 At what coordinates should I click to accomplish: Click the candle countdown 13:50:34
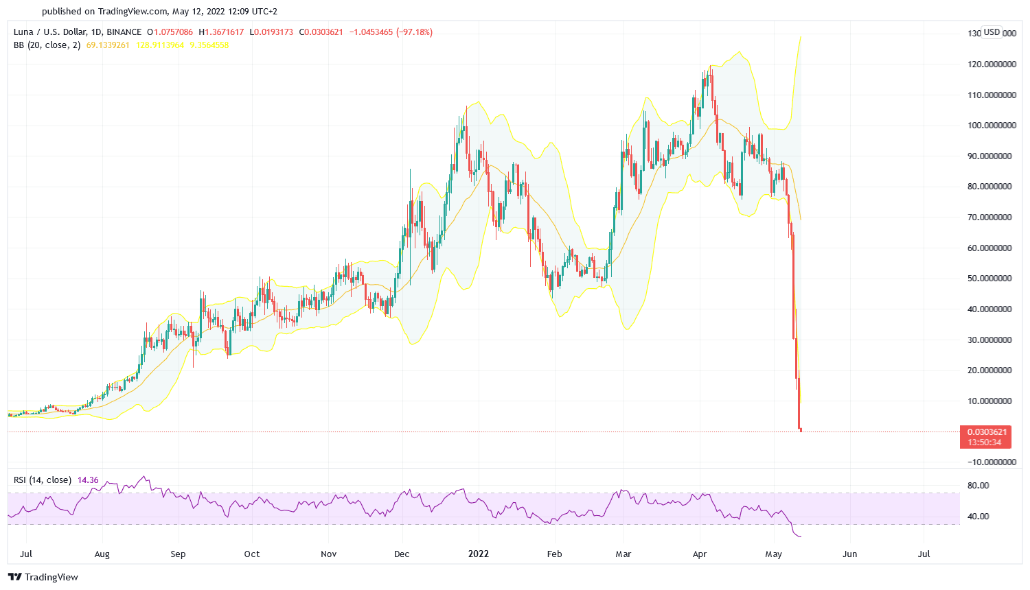tap(985, 442)
